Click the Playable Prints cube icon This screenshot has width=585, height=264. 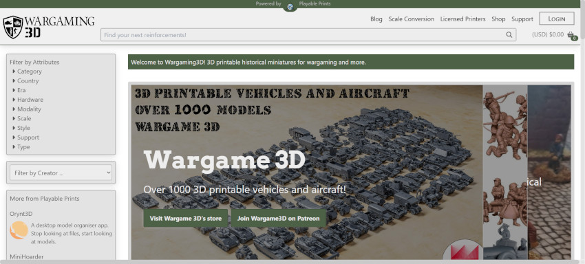(290, 6)
